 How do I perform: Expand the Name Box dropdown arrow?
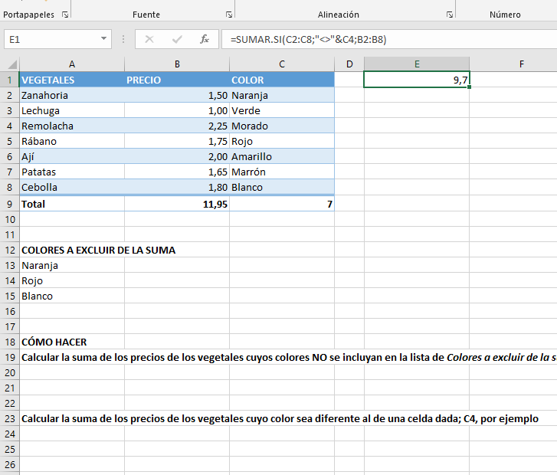click(103, 38)
